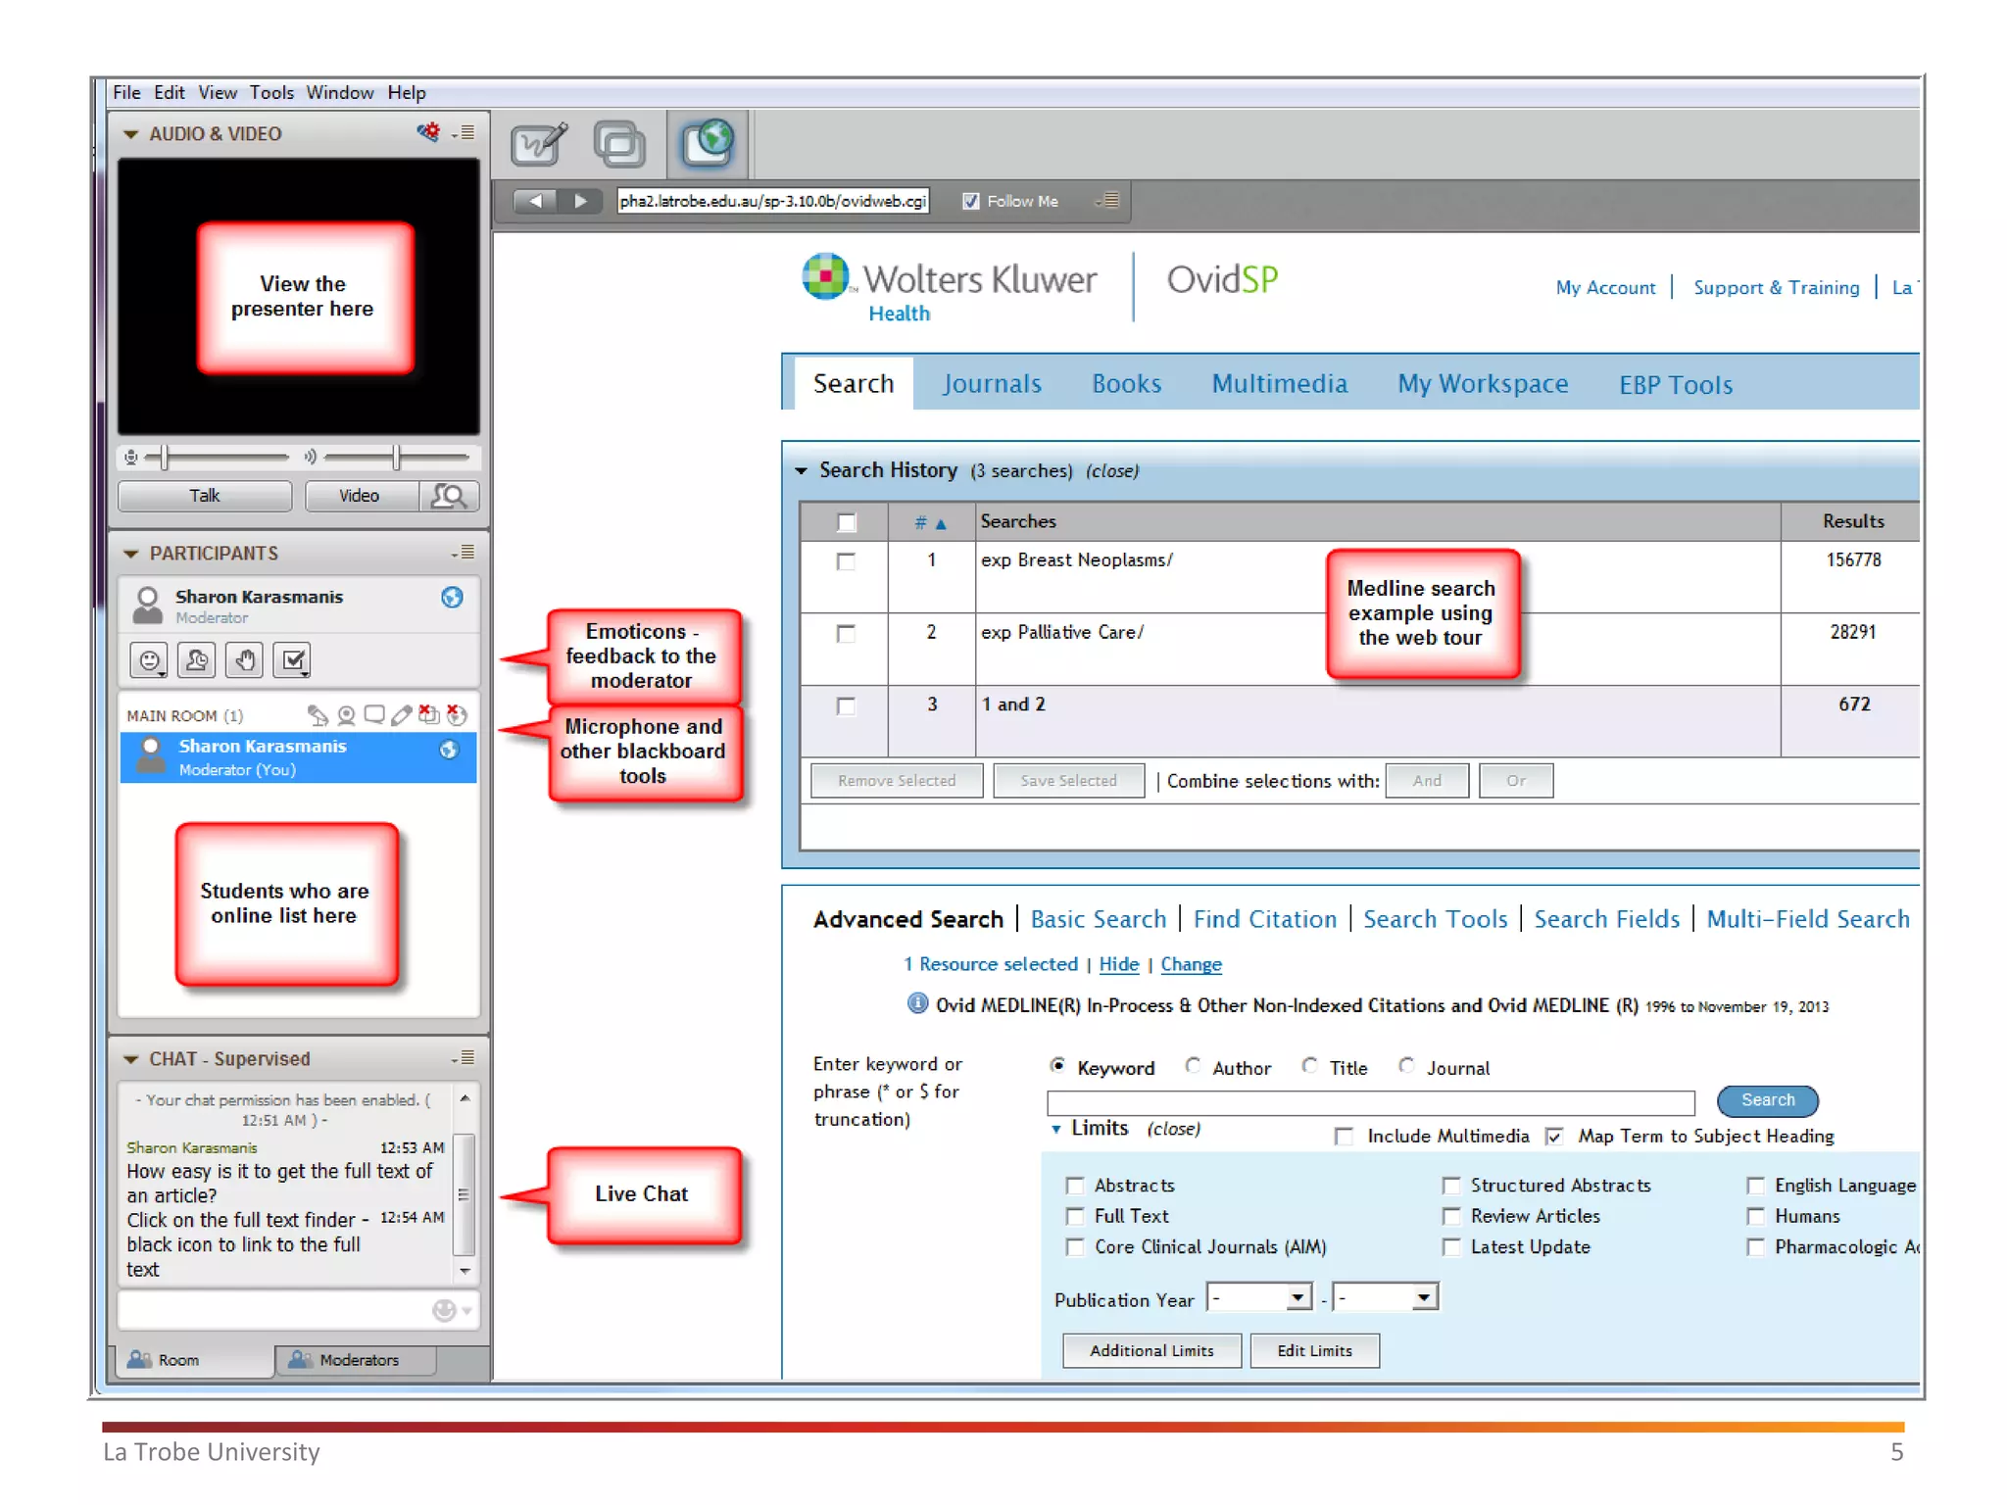
Task: Switch to the Journals tab
Action: point(992,383)
